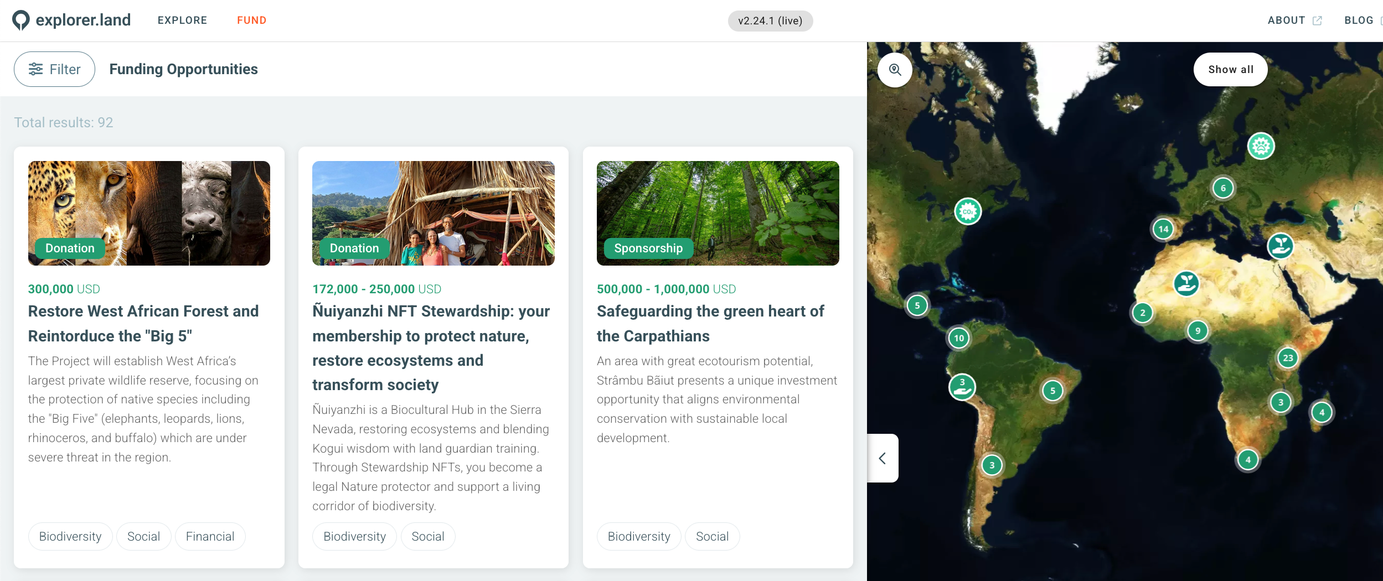Switch to the FUND tab
1383x581 pixels.
[252, 20]
